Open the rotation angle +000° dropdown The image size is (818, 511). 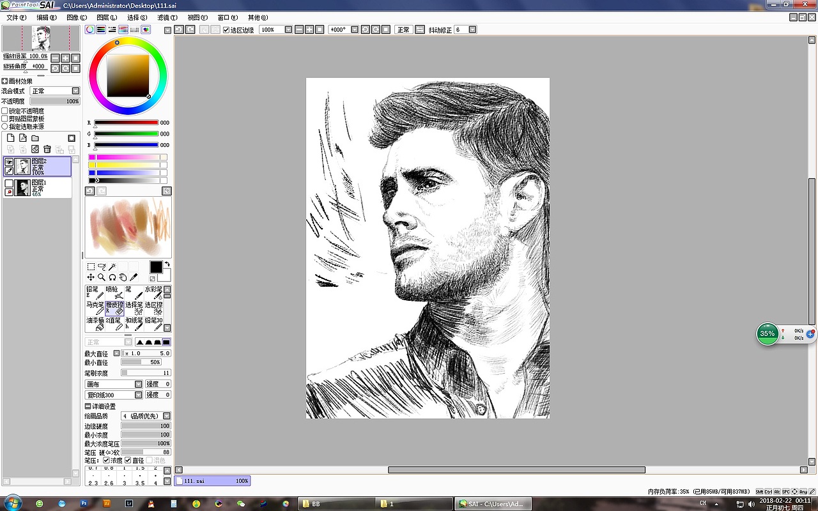[x=355, y=29]
